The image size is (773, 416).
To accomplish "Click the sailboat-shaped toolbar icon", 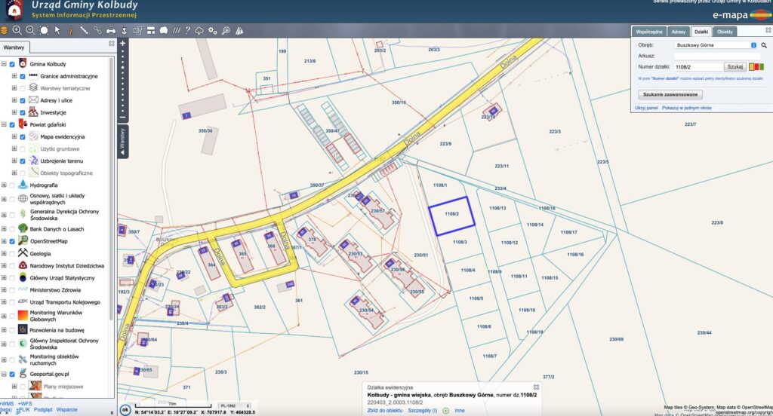I will coord(239,31).
